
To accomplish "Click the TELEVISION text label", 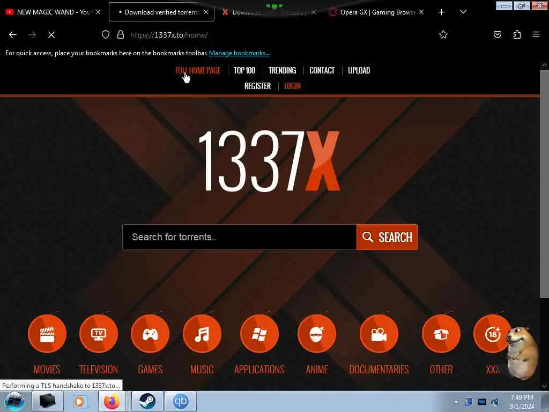I will pyautogui.click(x=99, y=369).
